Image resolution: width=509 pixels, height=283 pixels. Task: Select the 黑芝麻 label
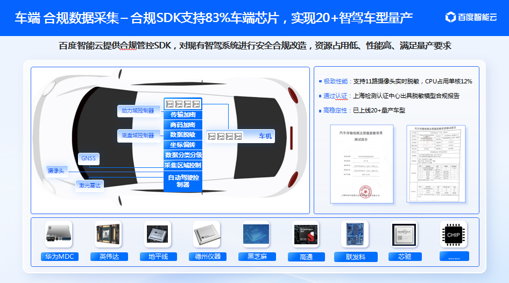(257, 257)
